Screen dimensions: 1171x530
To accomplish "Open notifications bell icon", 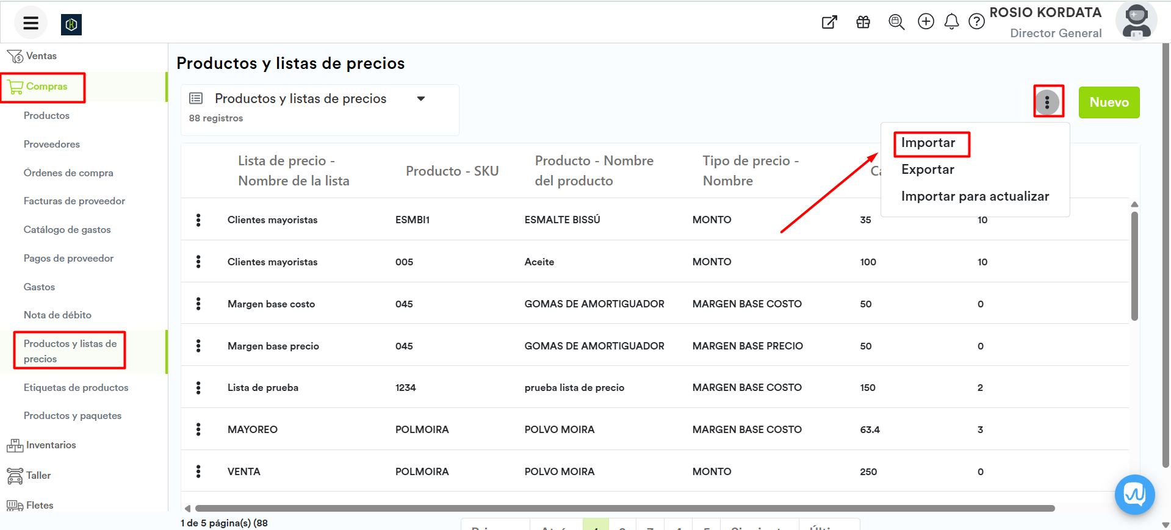I will click(x=951, y=22).
